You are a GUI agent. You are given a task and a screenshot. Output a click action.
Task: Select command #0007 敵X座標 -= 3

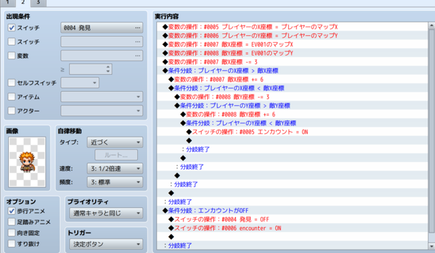(292, 62)
